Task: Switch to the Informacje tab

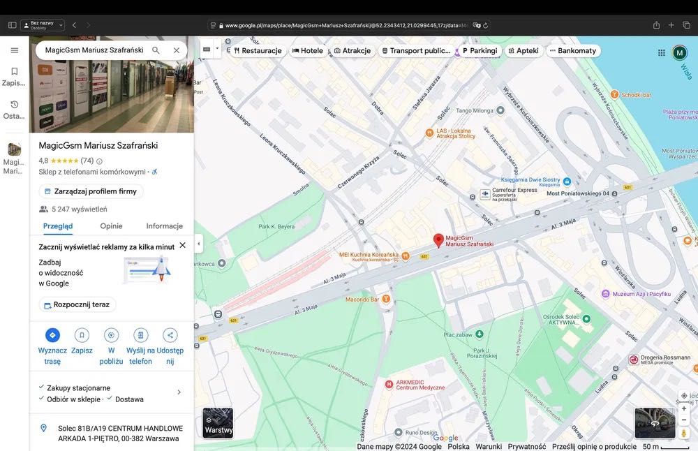Action: click(165, 226)
